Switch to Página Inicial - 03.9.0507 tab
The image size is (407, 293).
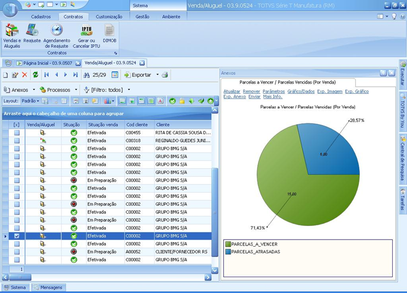(48, 63)
